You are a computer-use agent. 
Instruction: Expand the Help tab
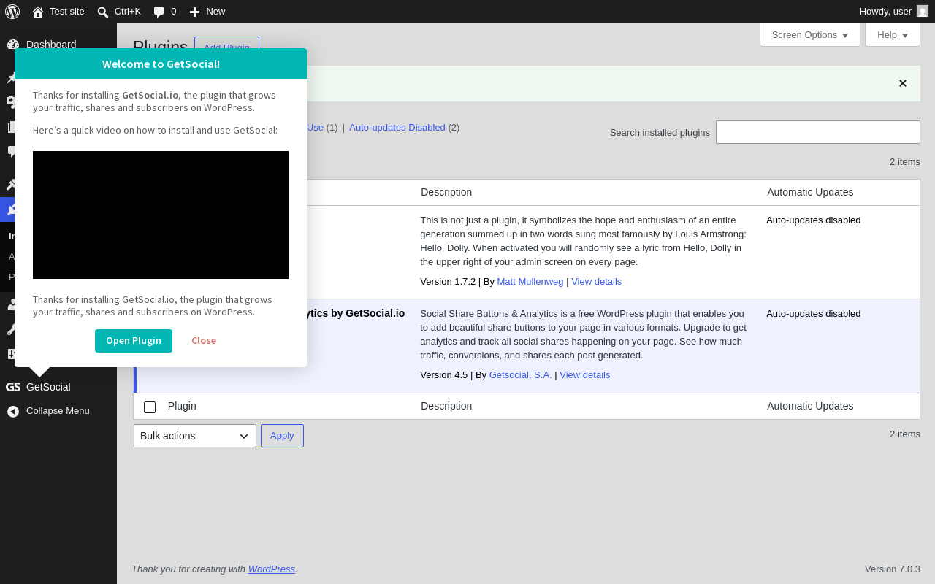(x=893, y=35)
